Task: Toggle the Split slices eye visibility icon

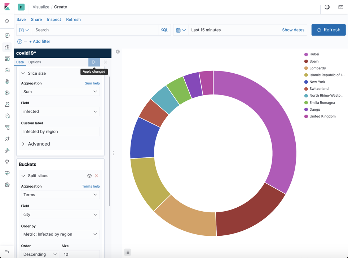Action: tap(89, 176)
